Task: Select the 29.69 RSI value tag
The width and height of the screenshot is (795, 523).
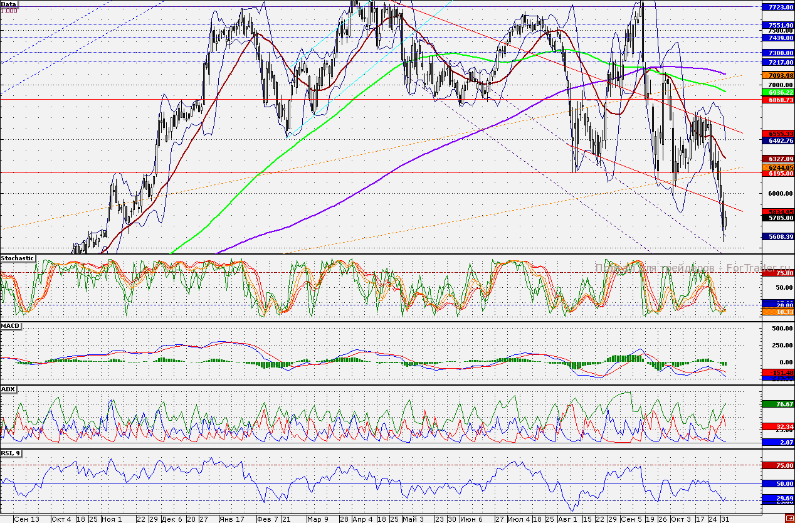Action: click(777, 498)
